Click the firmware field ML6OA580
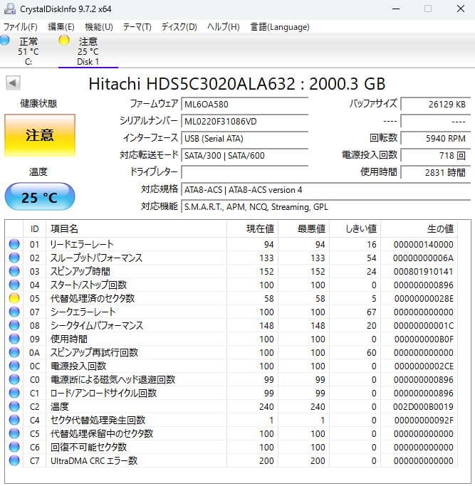Image resolution: width=475 pixels, height=486 pixels. point(245,104)
